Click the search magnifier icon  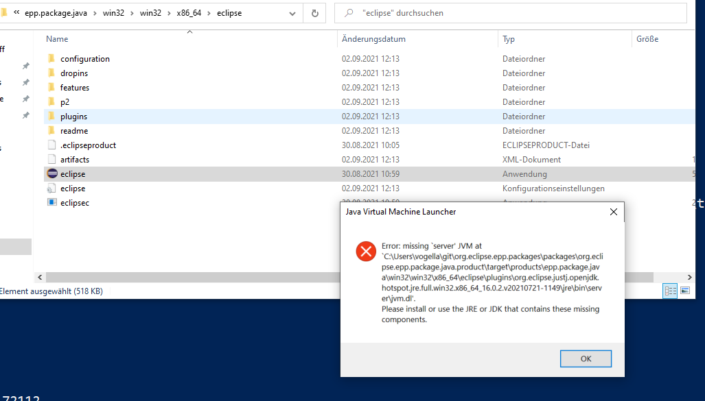pyautogui.click(x=349, y=13)
